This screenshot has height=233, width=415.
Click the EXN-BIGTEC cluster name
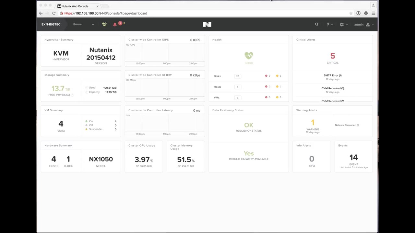(51, 24)
